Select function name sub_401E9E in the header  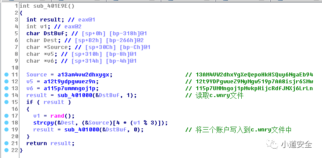tap(51, 6)
